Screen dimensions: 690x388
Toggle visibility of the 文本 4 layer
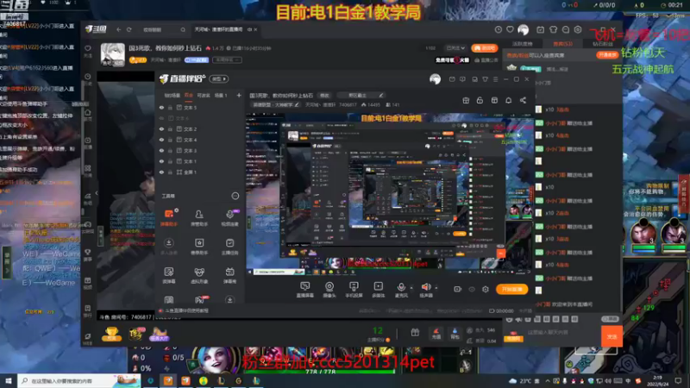tap(161, 140)
